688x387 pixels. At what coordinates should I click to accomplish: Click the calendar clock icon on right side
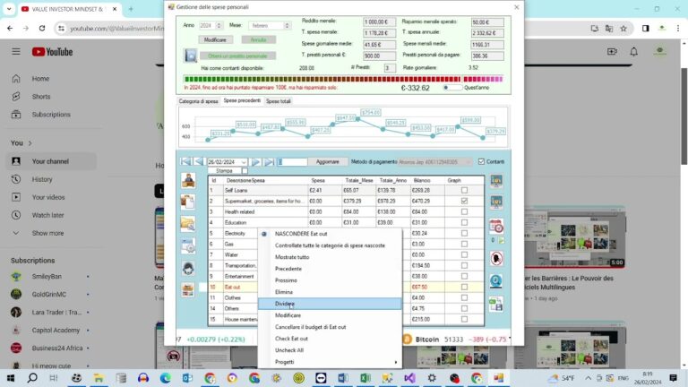point(496,226)
